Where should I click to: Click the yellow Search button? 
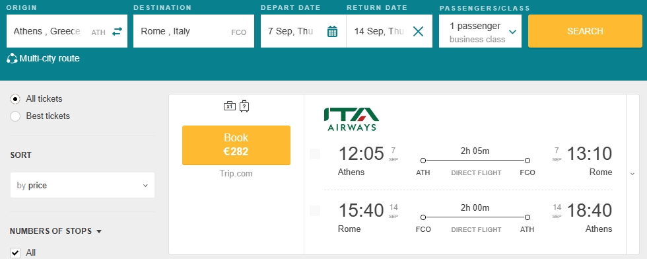(x=585, y=32)
